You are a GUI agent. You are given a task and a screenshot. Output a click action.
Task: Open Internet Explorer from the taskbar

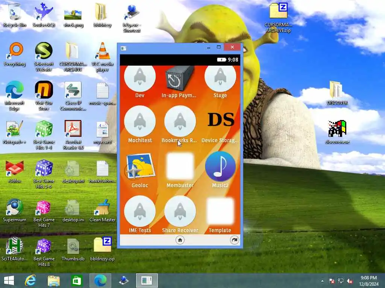coord(30,280)
